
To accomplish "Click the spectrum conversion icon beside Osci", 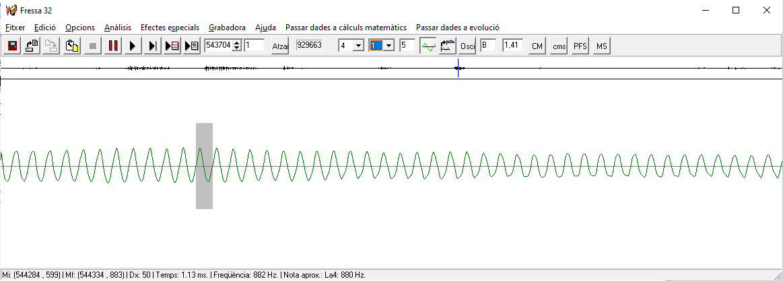I will tap(447, 46).
